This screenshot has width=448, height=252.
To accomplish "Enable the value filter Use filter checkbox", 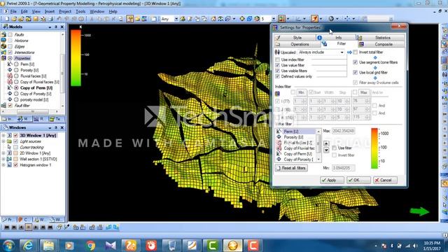I will [335, 148].
